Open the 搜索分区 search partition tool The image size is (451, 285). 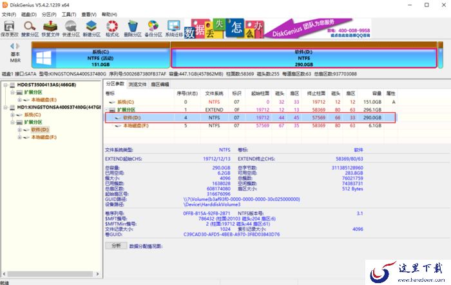click(x=30, y=29)
